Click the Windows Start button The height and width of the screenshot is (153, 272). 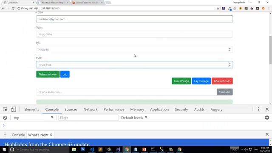coord(4,149)
